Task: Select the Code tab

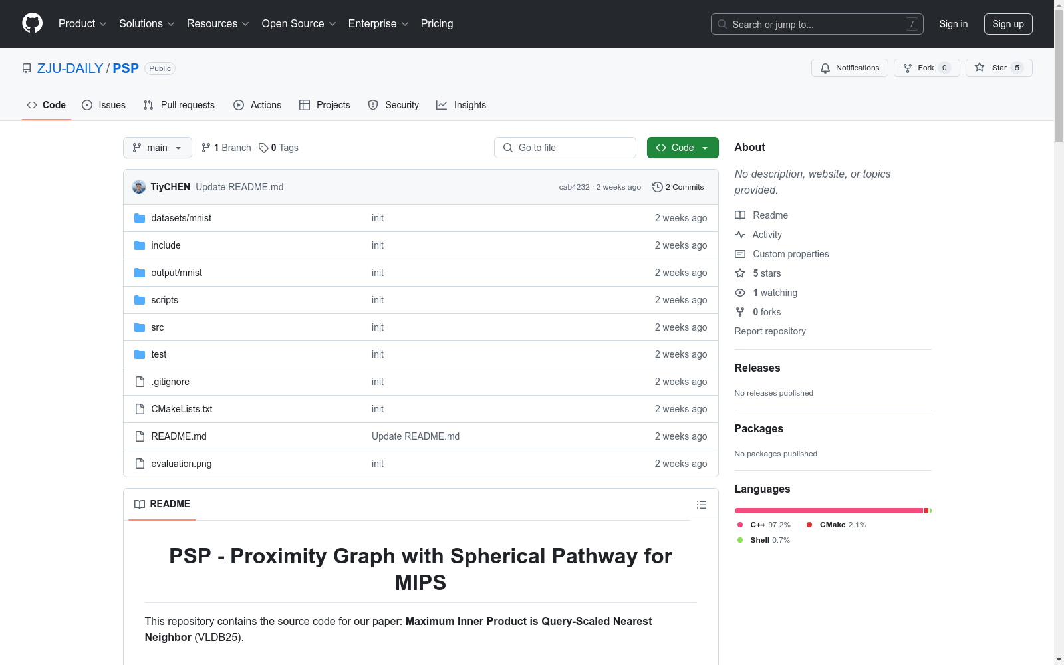Action: [x=47, y=105]
